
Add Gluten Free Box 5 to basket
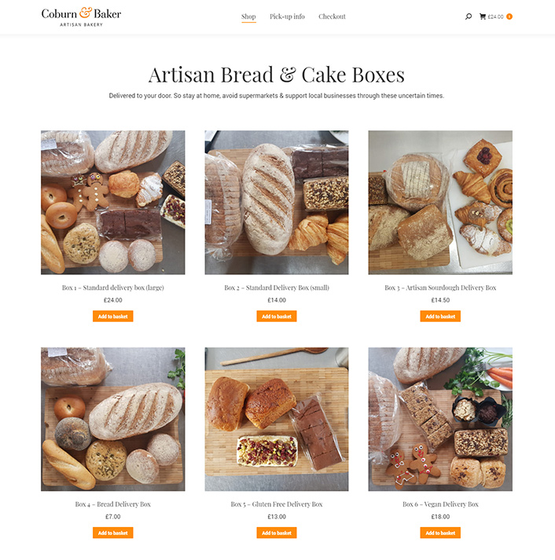(277, 533)
